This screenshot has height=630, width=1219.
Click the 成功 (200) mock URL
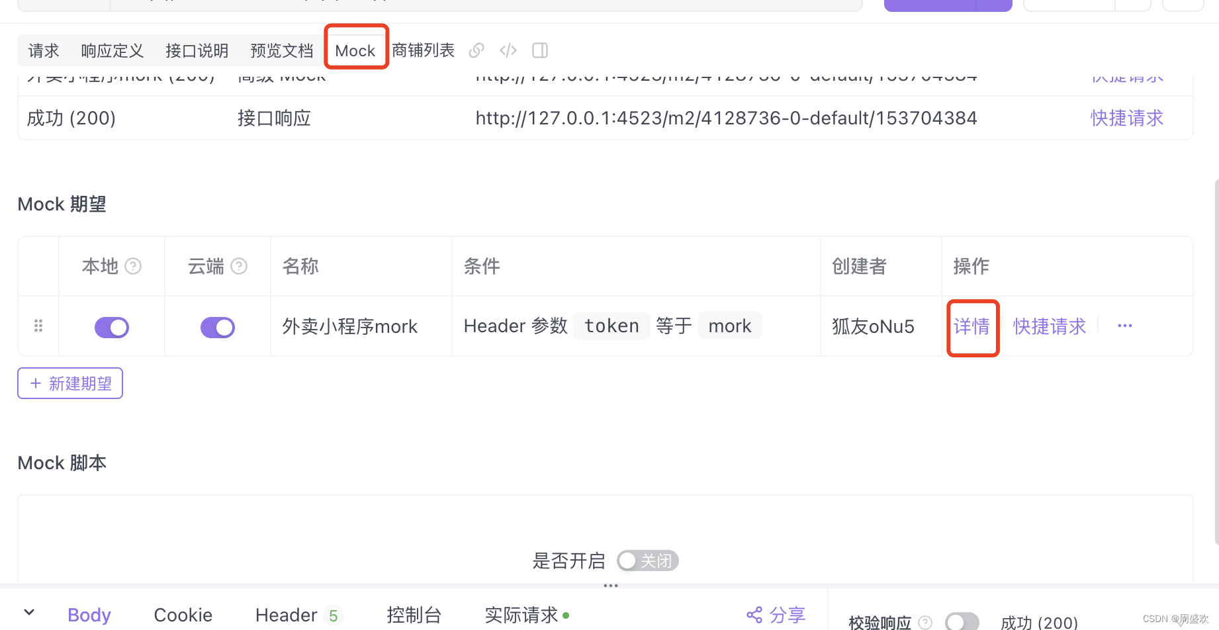coord(726,118)
